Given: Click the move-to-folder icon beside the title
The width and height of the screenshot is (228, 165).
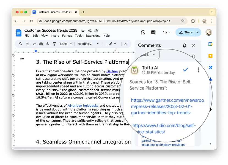Looking at the screenshot, I should [x=90, y=31].
